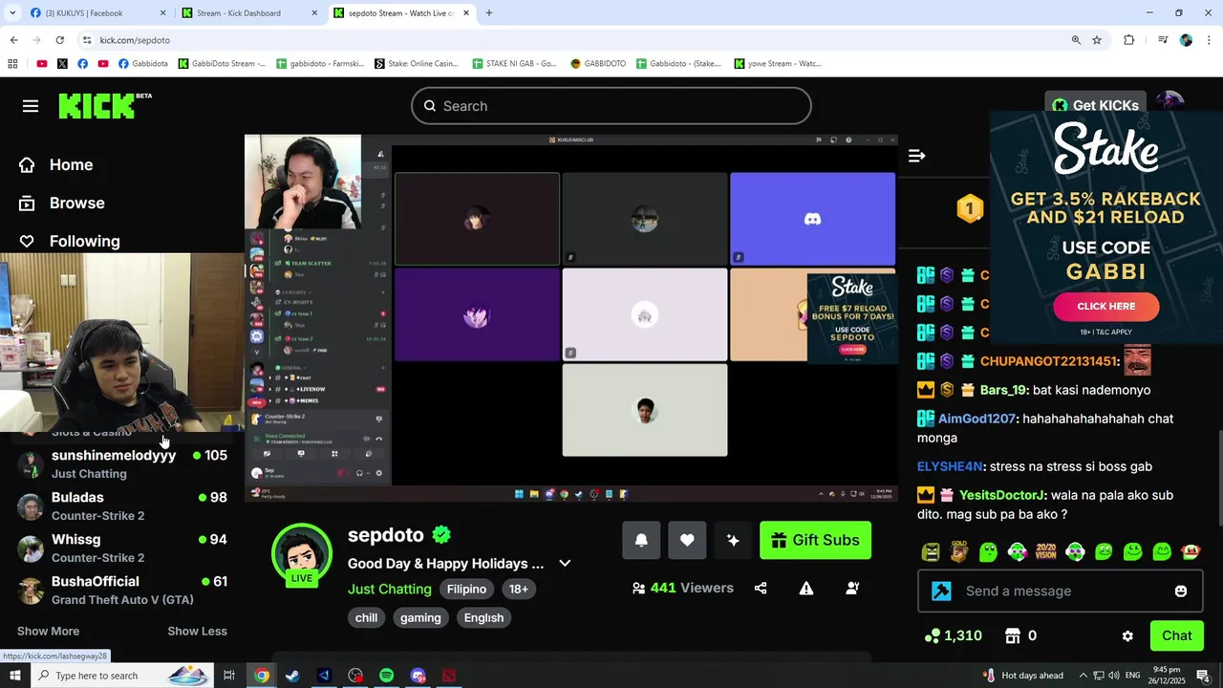
Task: Click the Kick search box
Action: click(x=611, y=106)
